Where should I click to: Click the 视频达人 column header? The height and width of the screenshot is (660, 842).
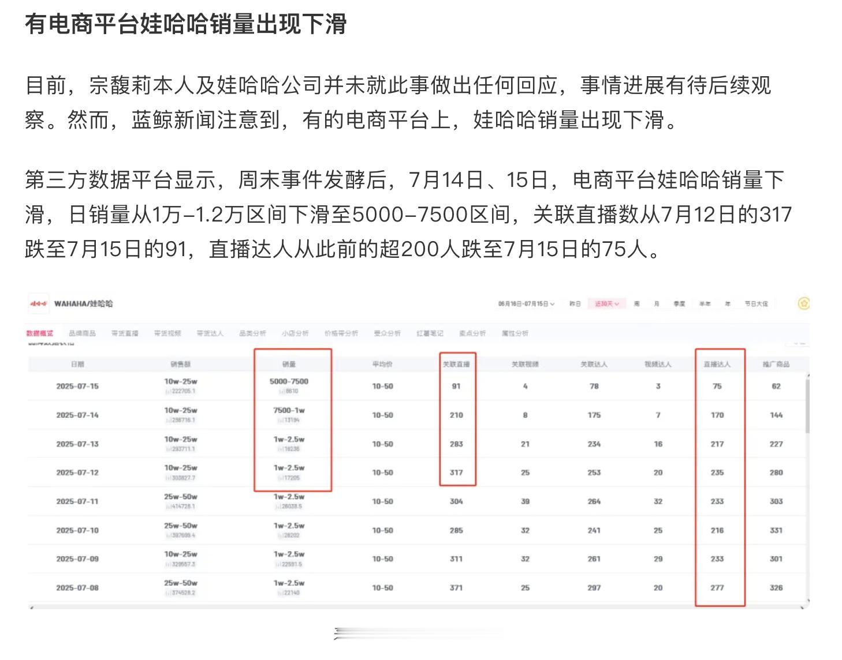pos(658,365)
